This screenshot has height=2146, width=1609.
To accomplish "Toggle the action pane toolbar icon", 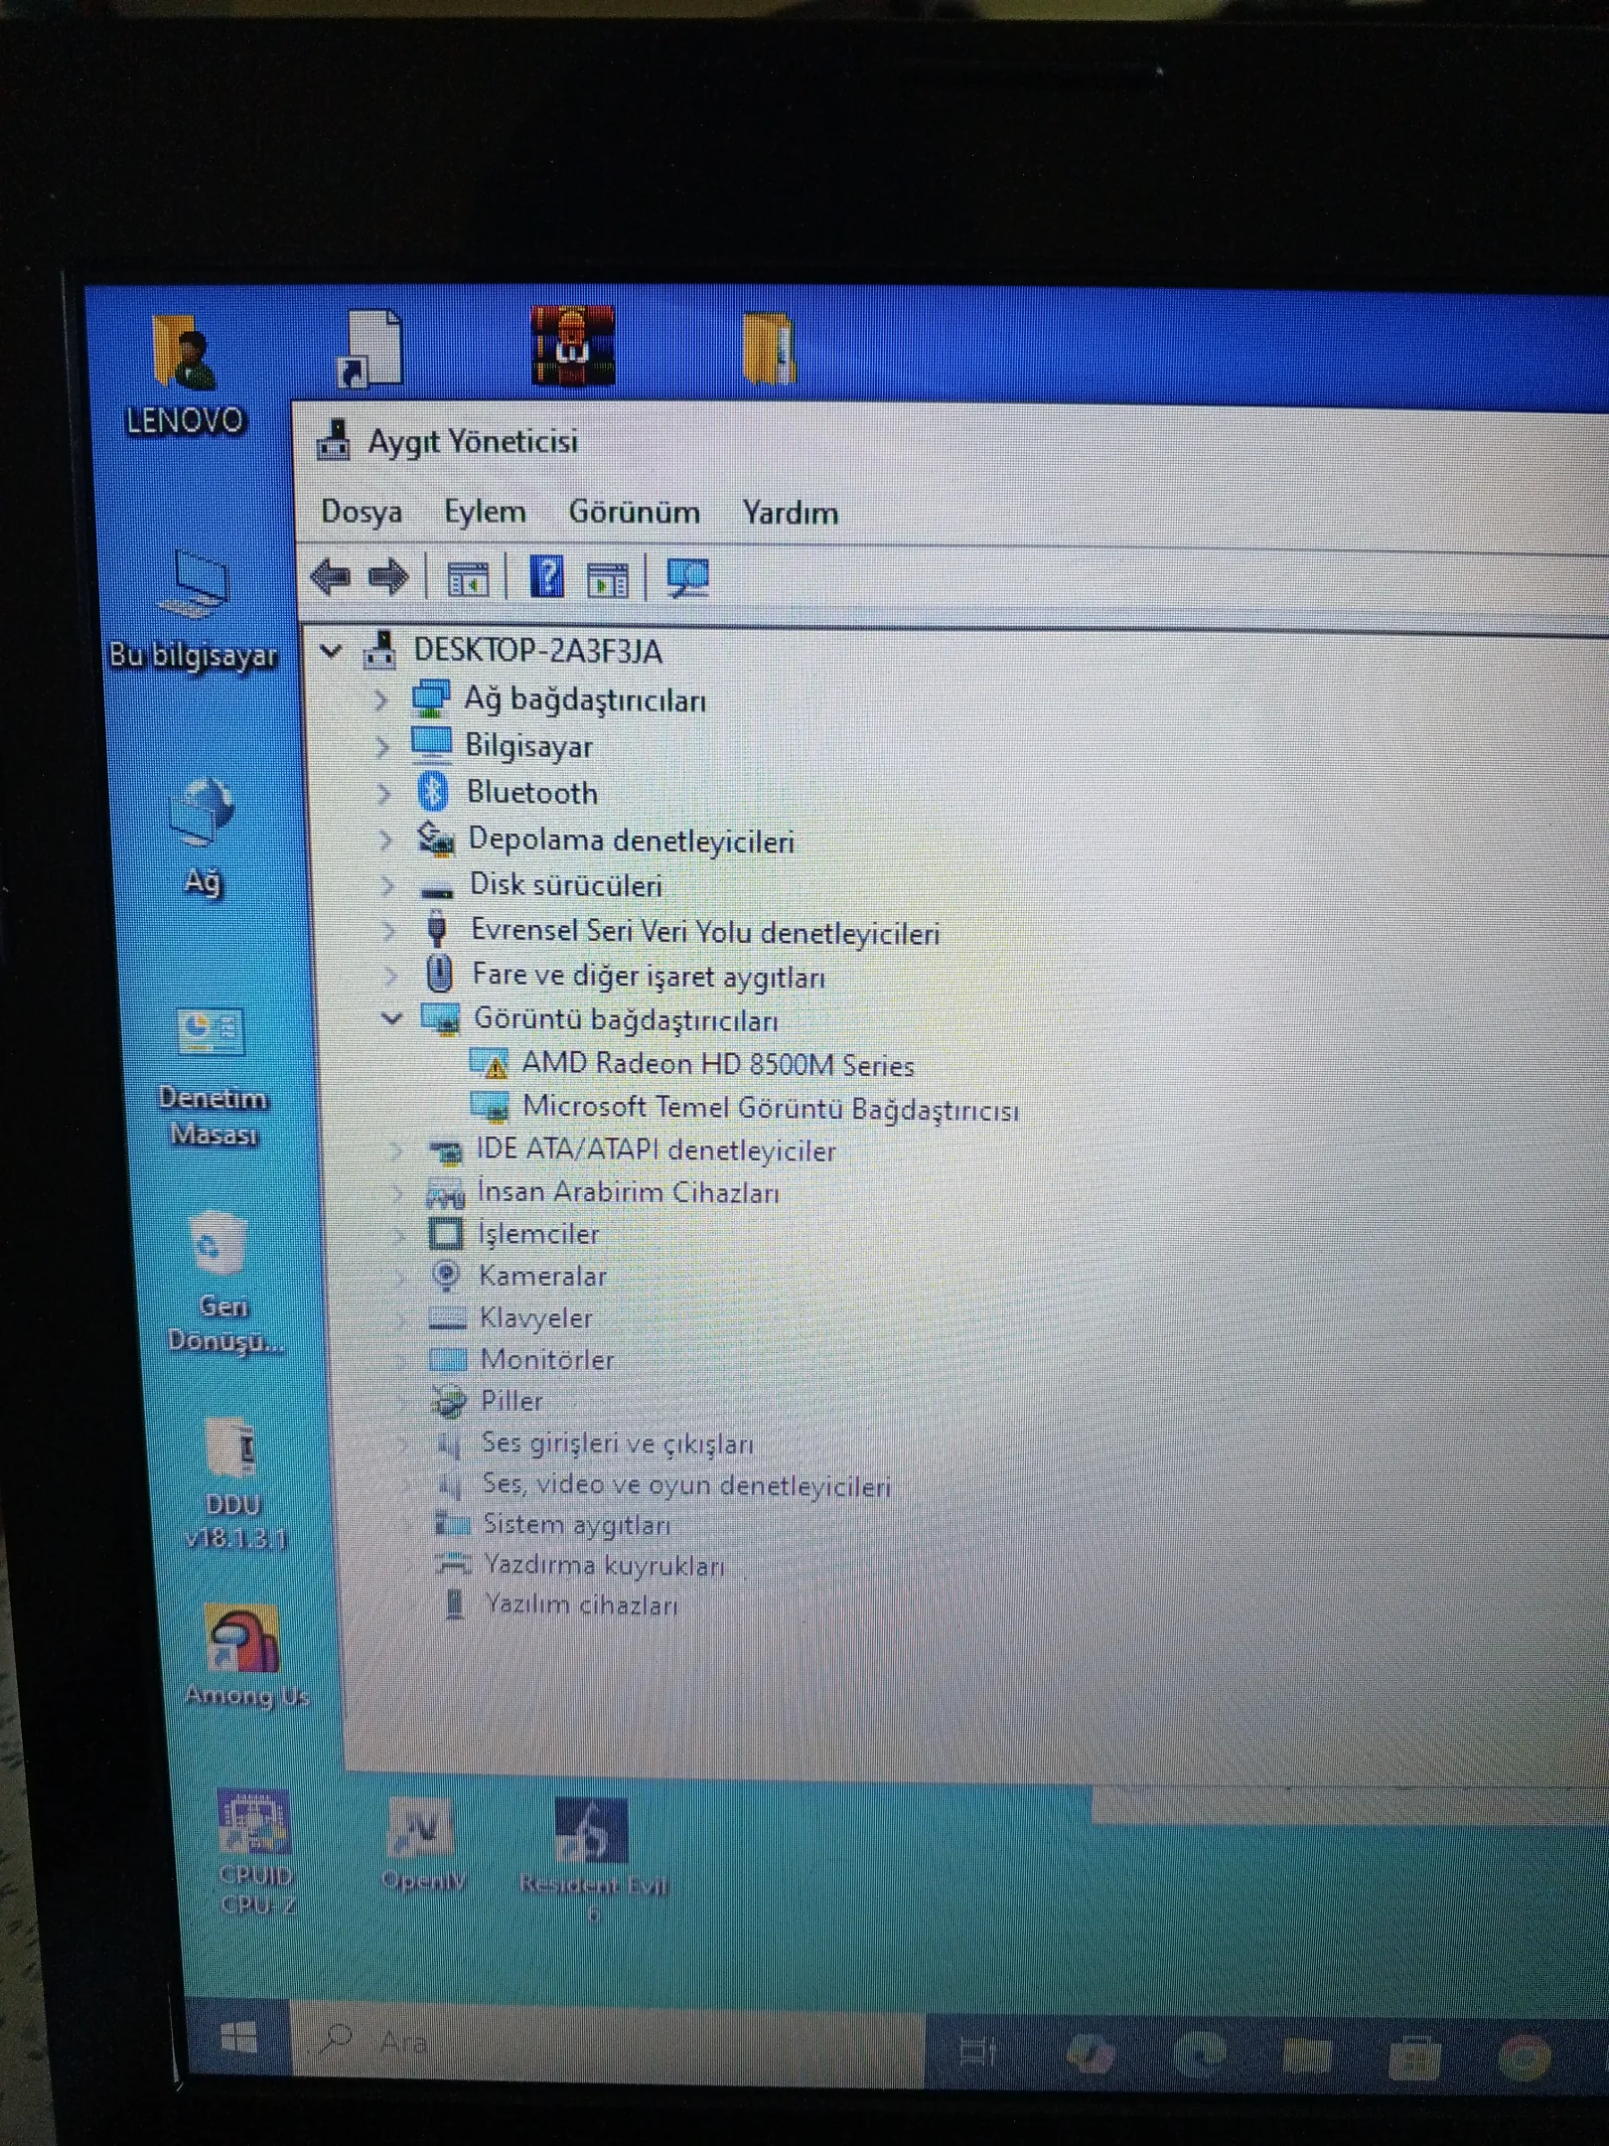I will [607, 579].
